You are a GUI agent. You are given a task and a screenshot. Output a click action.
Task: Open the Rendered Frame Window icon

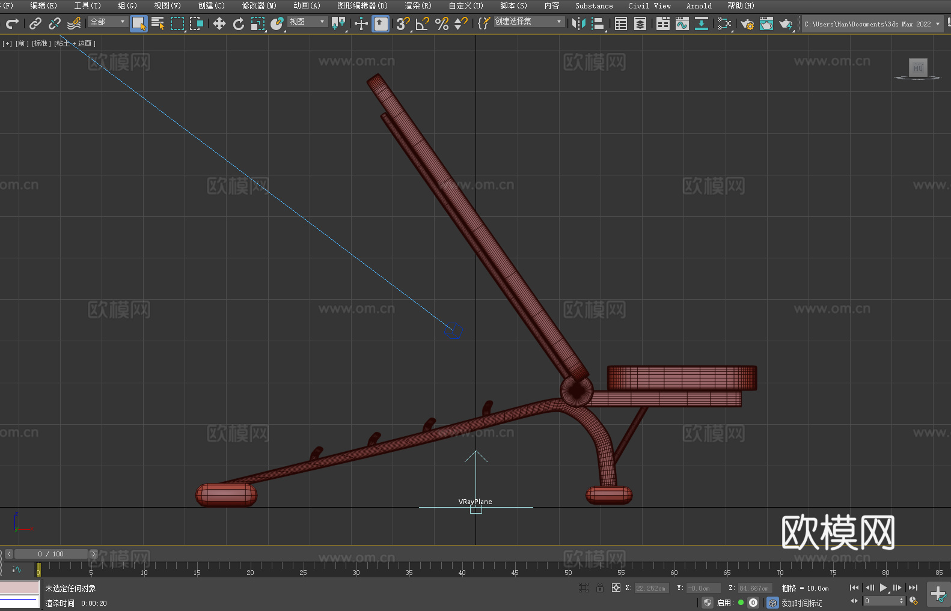(766, 23)
